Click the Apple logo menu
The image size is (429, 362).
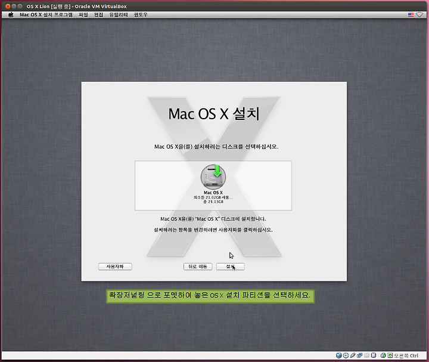[x=11, y=15]
